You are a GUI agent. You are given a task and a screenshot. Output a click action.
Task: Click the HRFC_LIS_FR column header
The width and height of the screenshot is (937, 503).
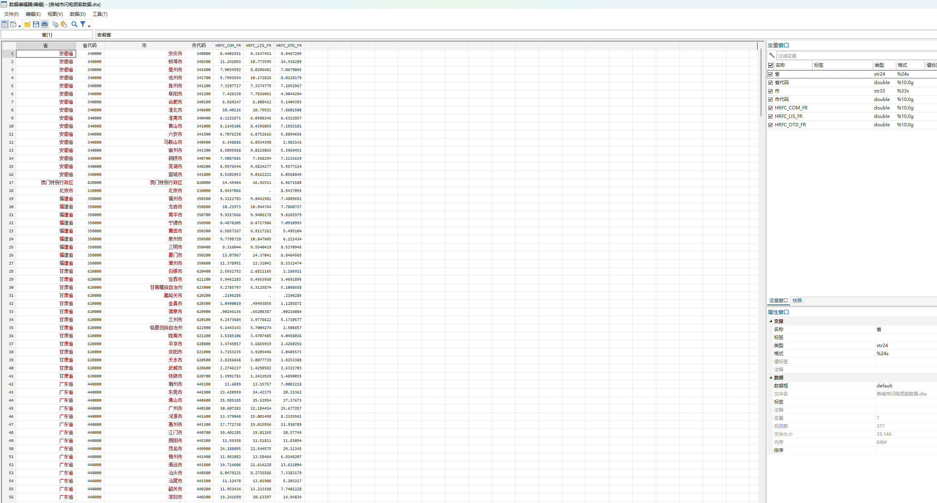258,45
